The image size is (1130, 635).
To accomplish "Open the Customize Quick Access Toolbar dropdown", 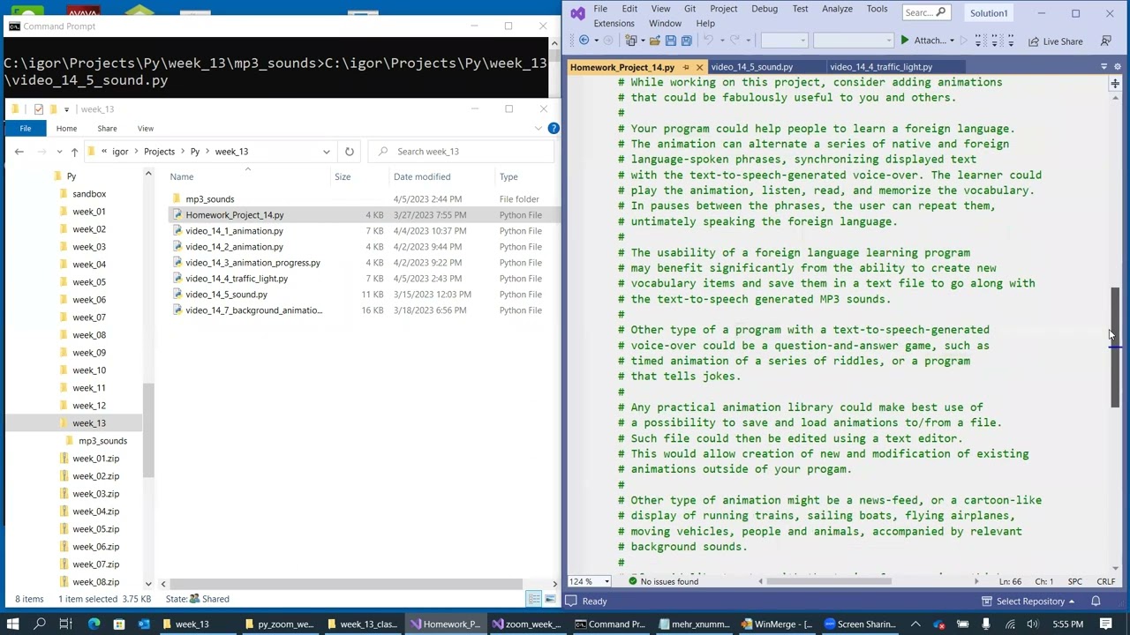I will tap(66, 109).
